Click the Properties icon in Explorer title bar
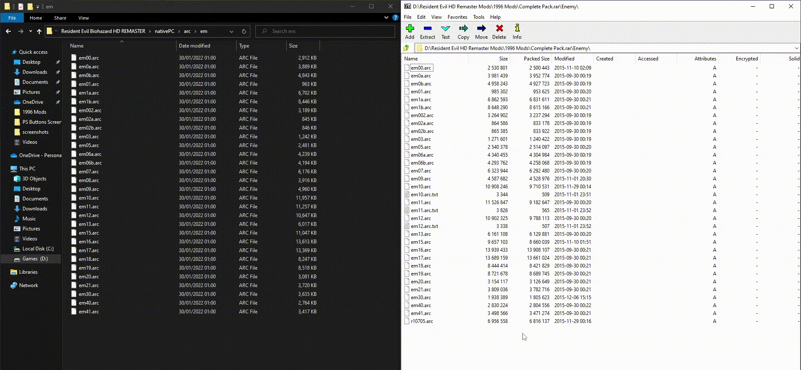Viewport: 801px width, 370px height. (20, 7)
